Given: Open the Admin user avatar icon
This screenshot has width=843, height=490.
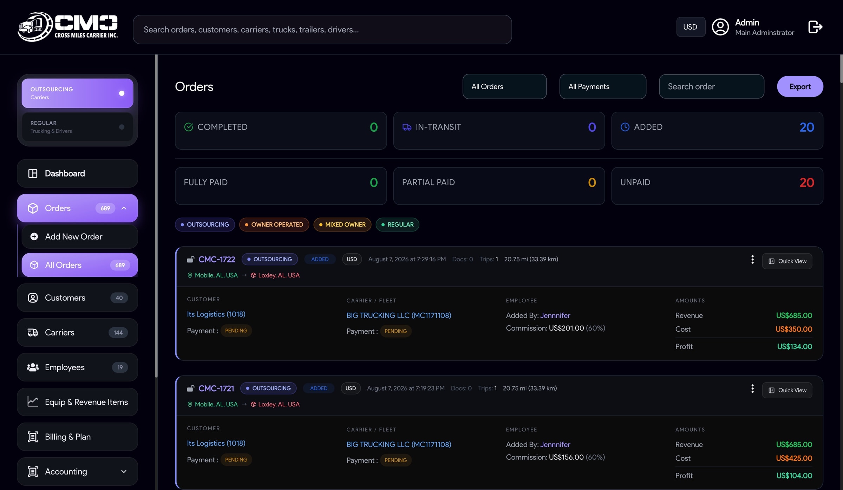Looking at the screenshot, I should 720,27.
